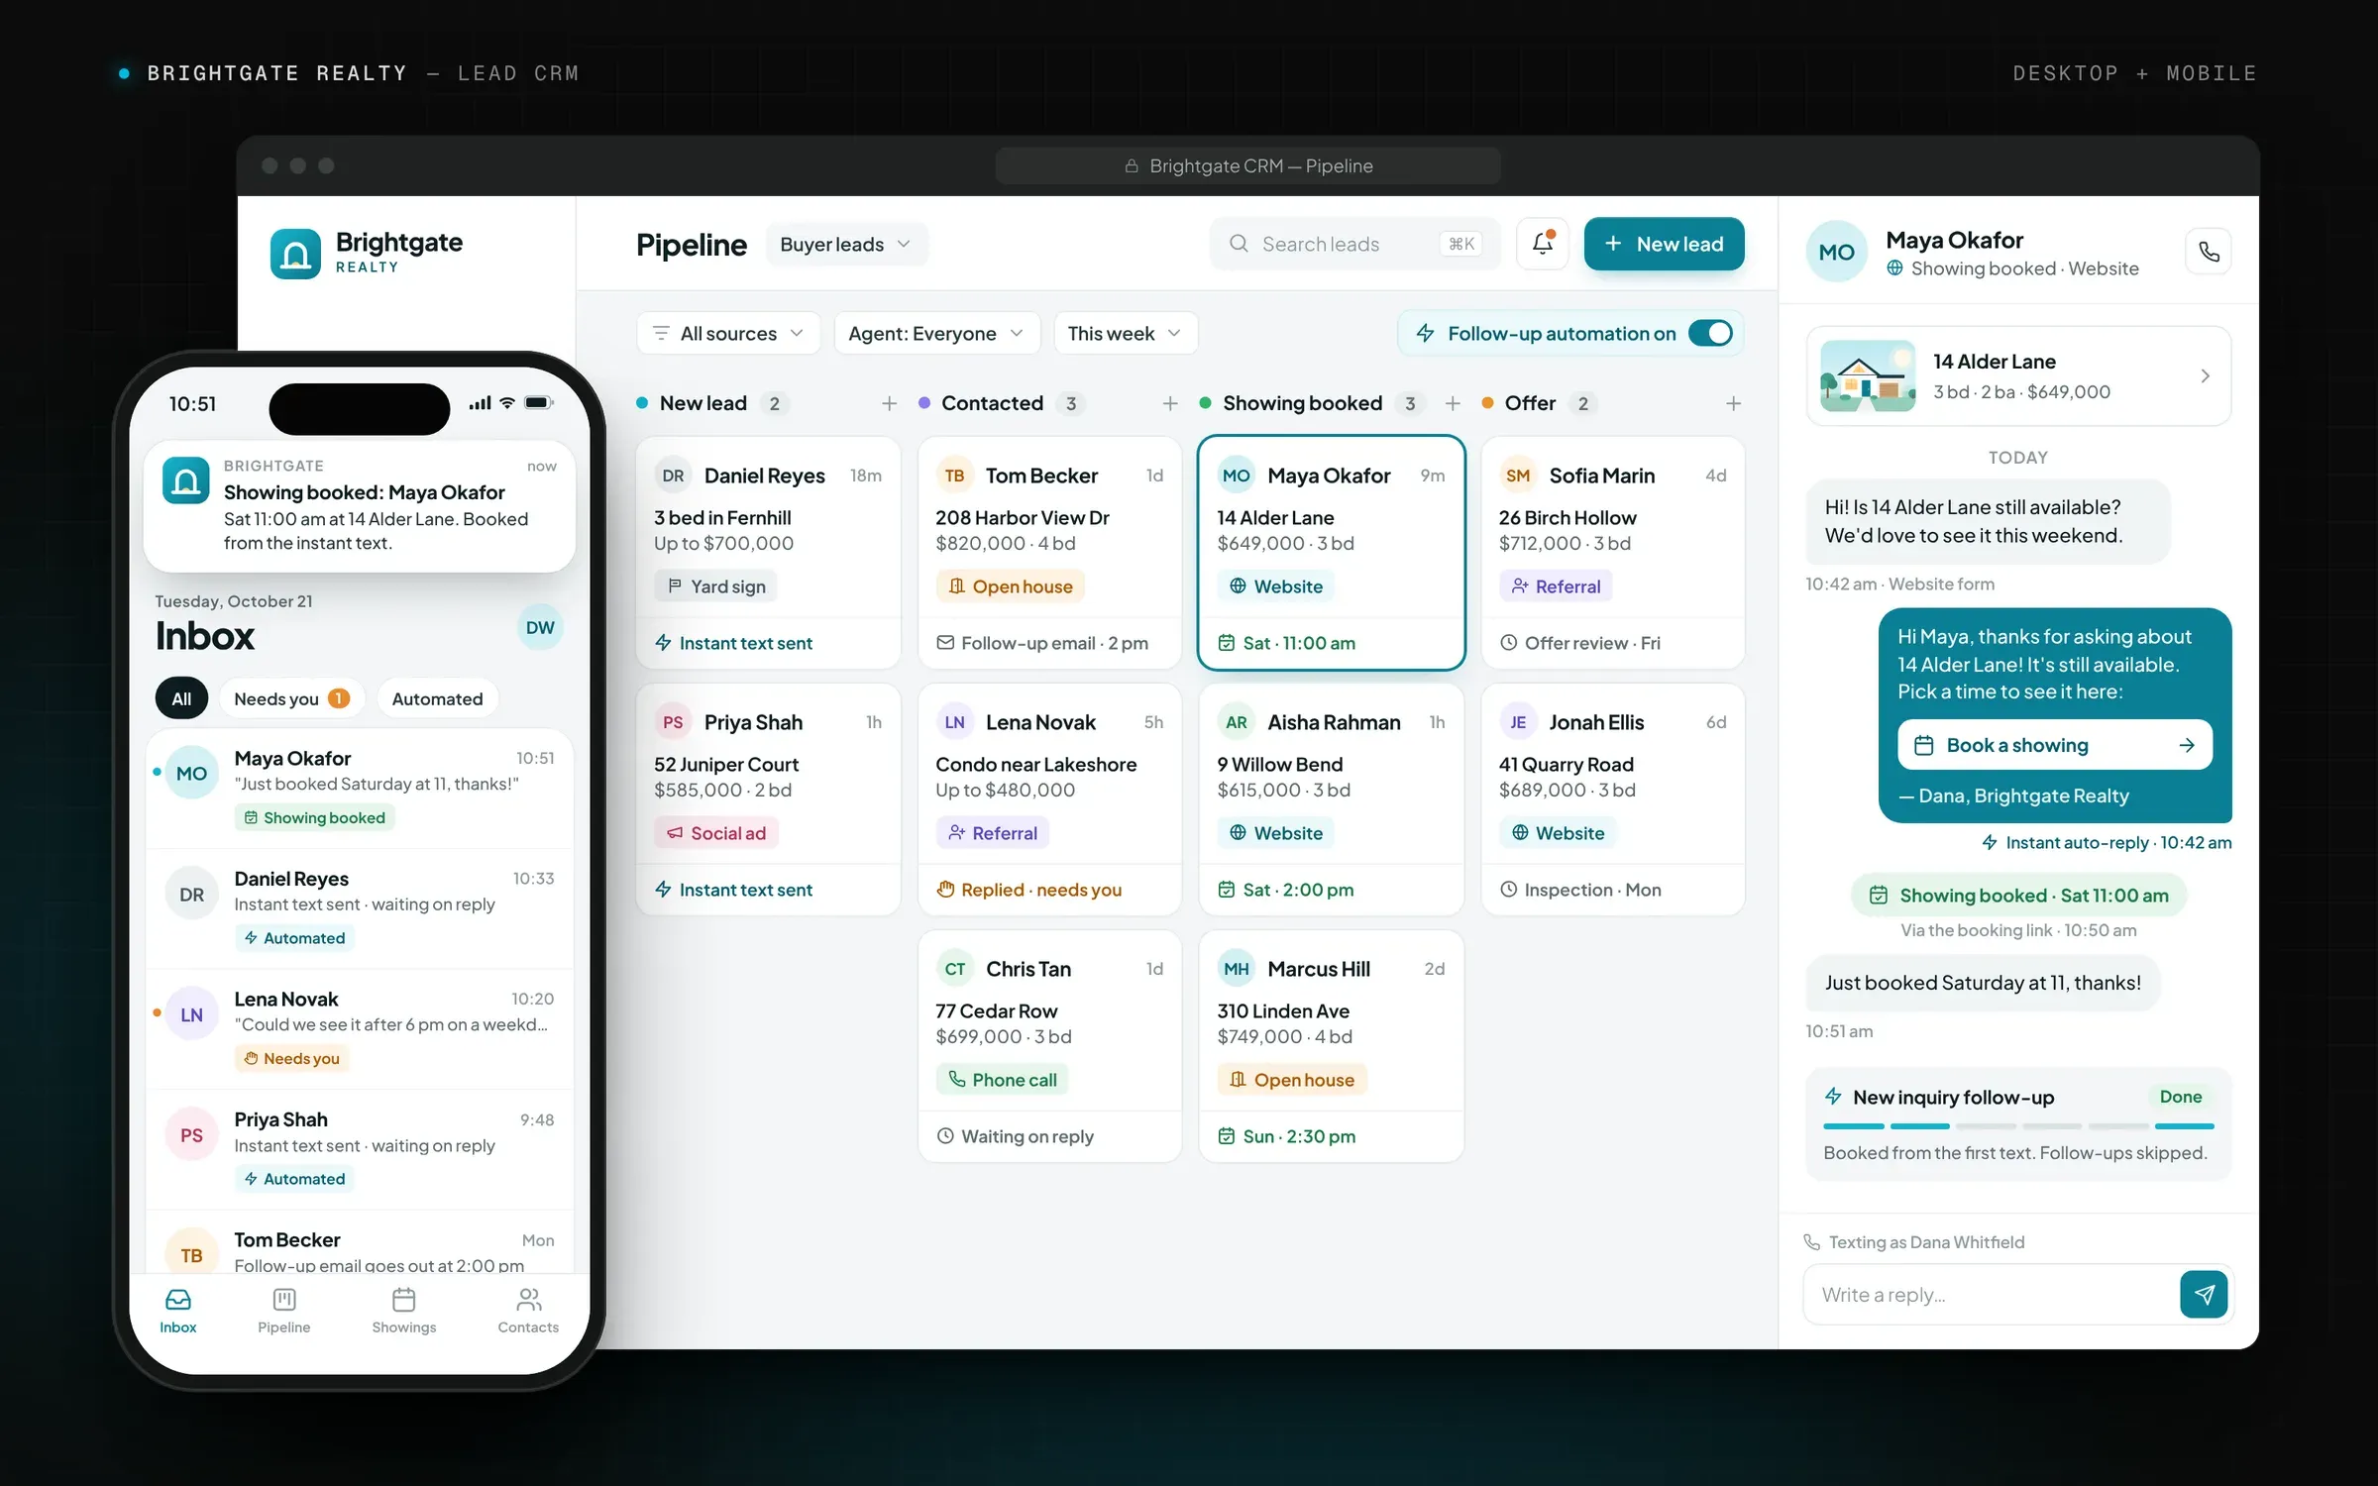Select the Needs you inbox filter

291,698
